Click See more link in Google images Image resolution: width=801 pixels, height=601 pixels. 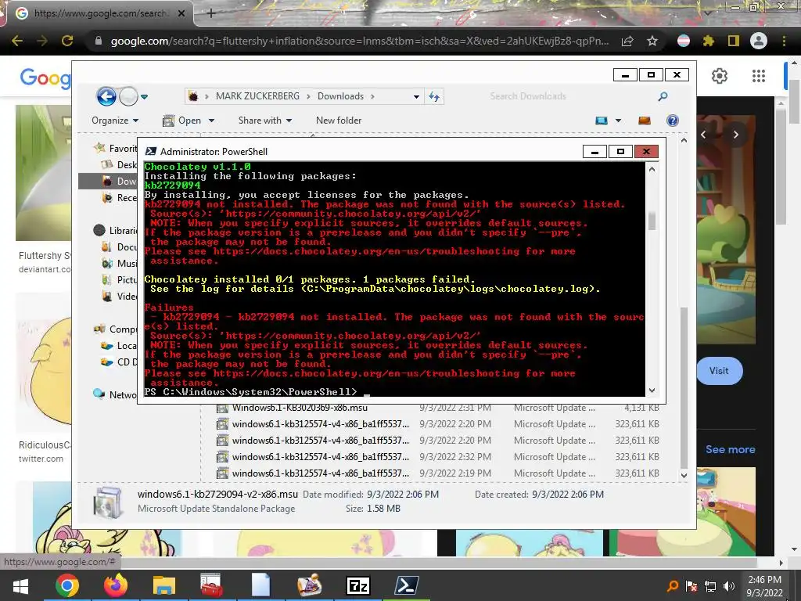(x=730, y=450)
